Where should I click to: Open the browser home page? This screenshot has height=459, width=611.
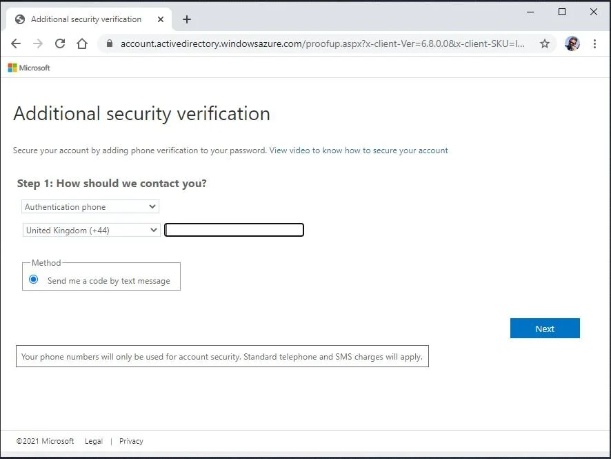pos(82,43)
